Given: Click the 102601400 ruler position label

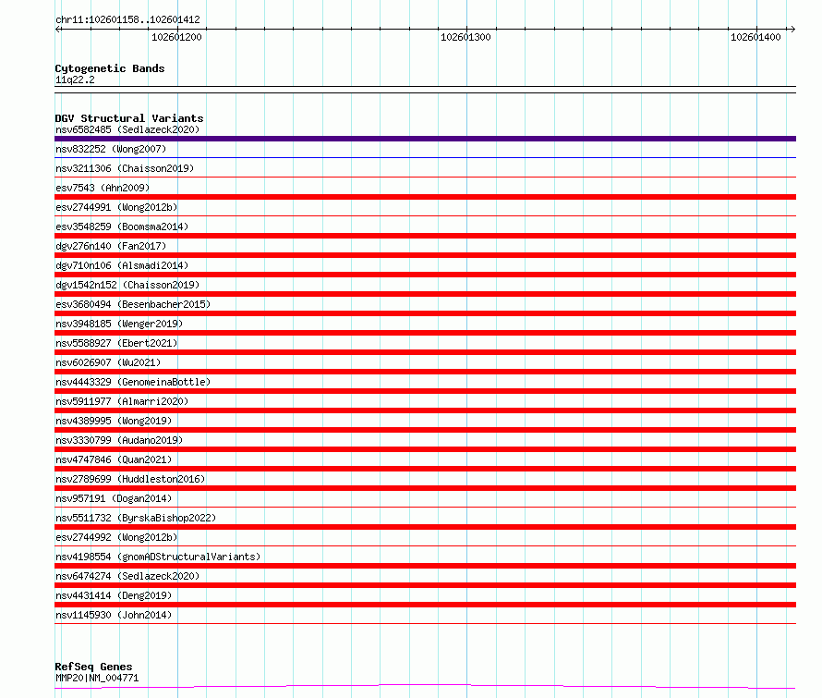Looking at the screenshot, I should [x=756, y=37].
